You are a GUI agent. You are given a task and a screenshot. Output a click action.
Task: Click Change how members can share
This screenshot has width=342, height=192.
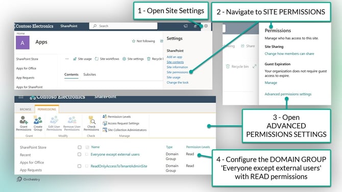[289, 54]
